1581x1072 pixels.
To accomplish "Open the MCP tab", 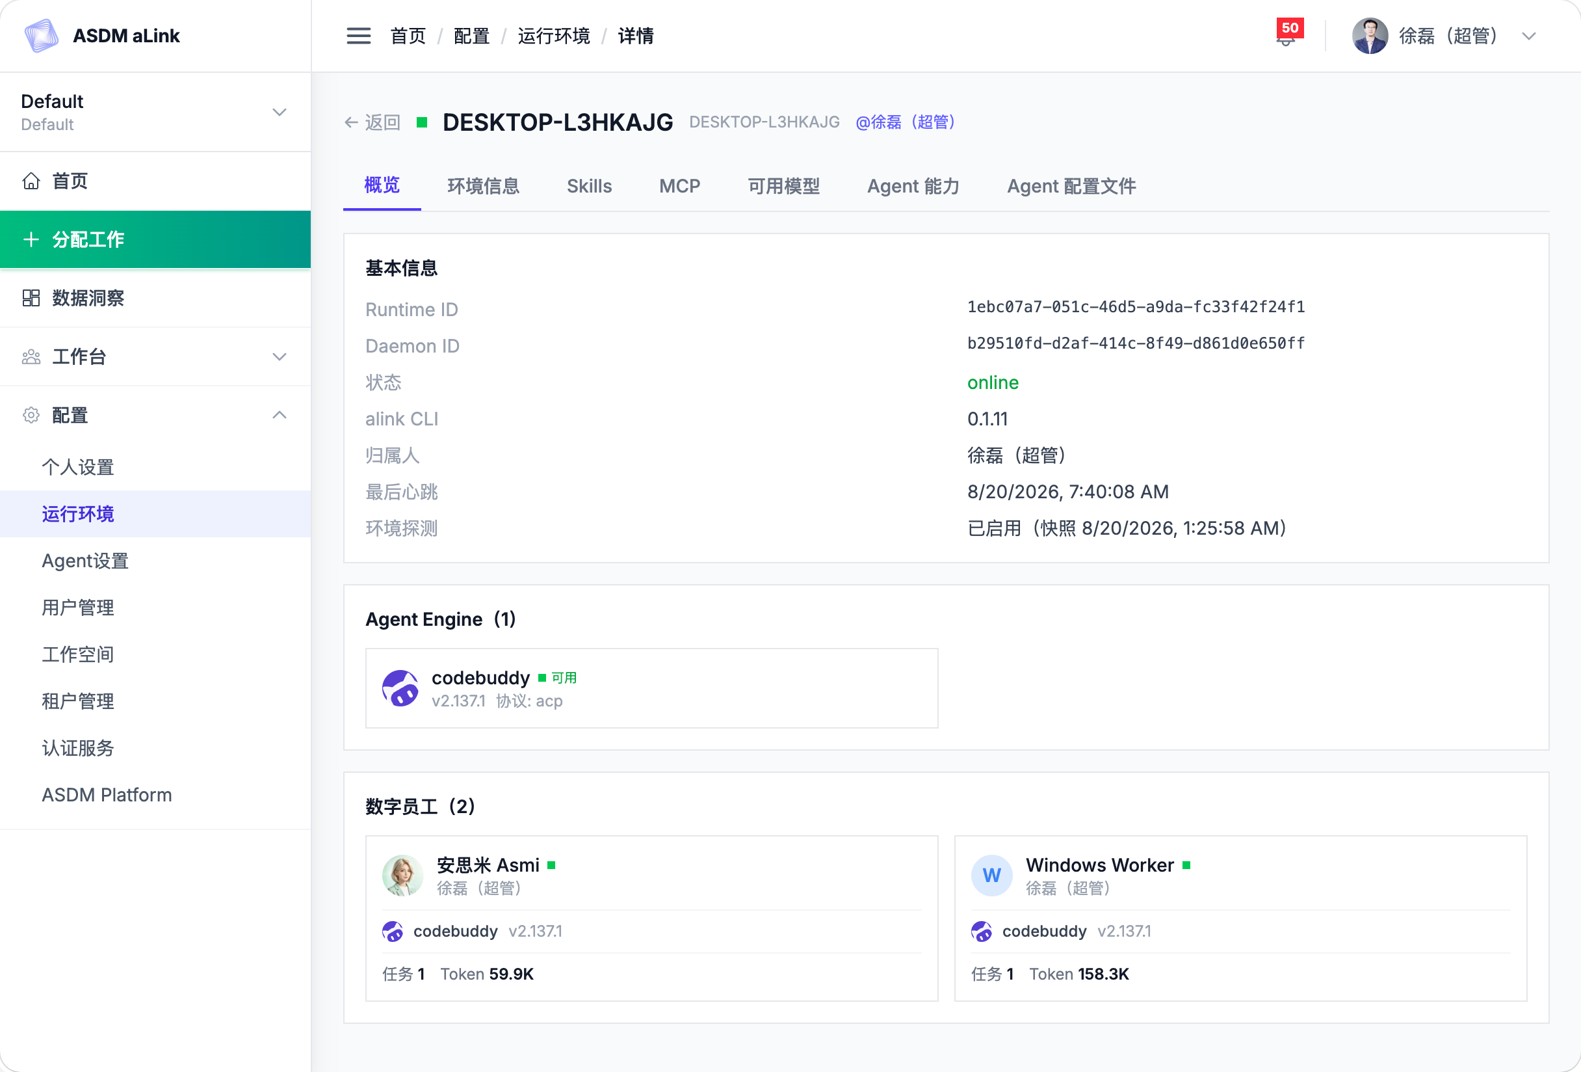I will [x=679, y=186].
